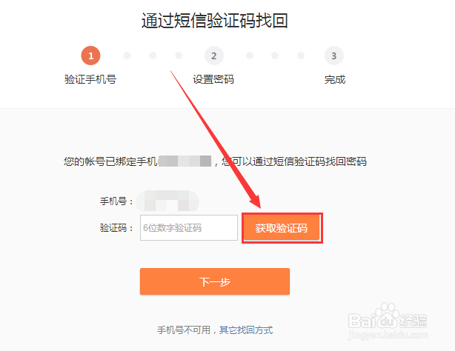Click the 获取验证码 button

click(x=282, y=228)
